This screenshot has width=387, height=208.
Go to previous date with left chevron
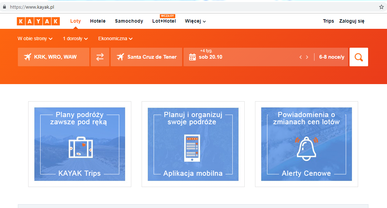(300, 57)
